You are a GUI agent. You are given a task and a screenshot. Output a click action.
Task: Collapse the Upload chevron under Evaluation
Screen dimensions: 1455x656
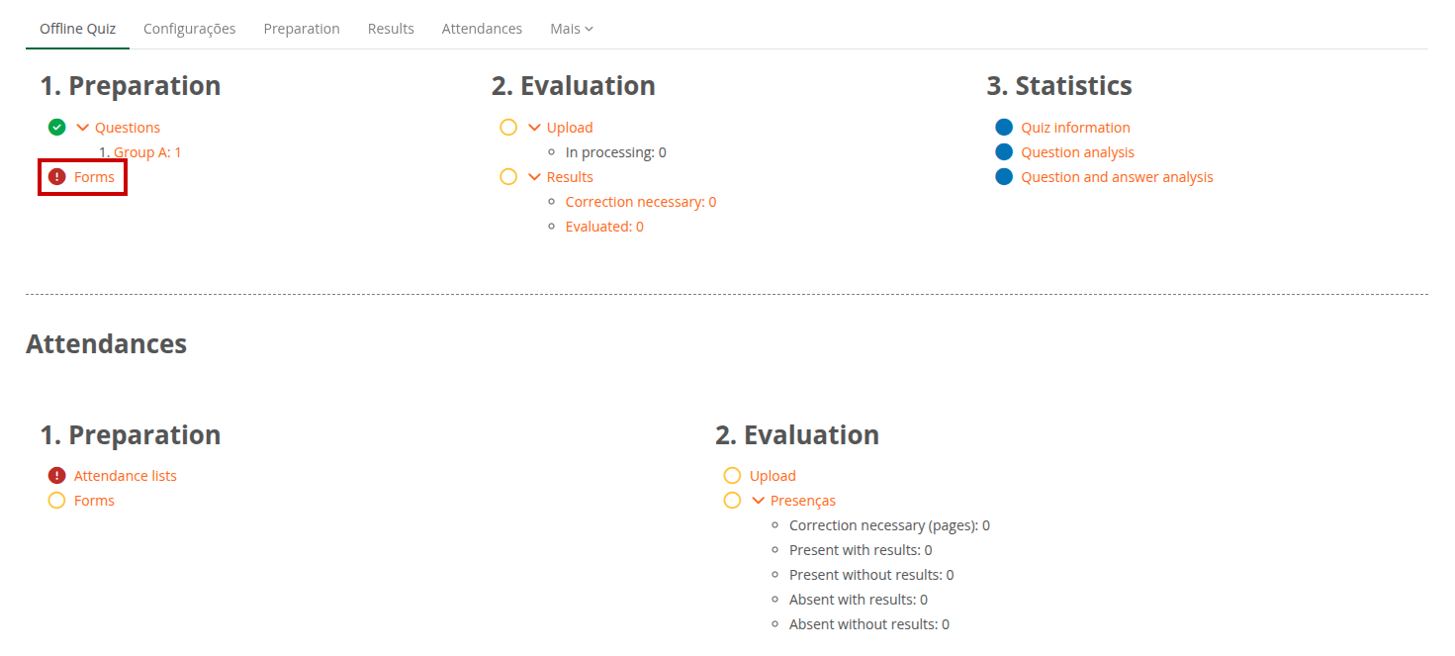(535, 128)
